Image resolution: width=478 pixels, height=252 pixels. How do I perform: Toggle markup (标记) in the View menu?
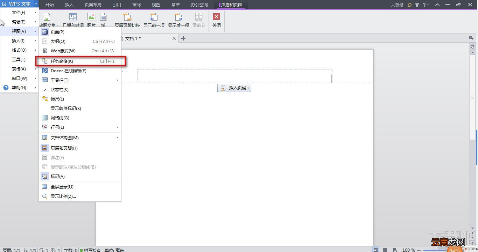pos(80,177)
